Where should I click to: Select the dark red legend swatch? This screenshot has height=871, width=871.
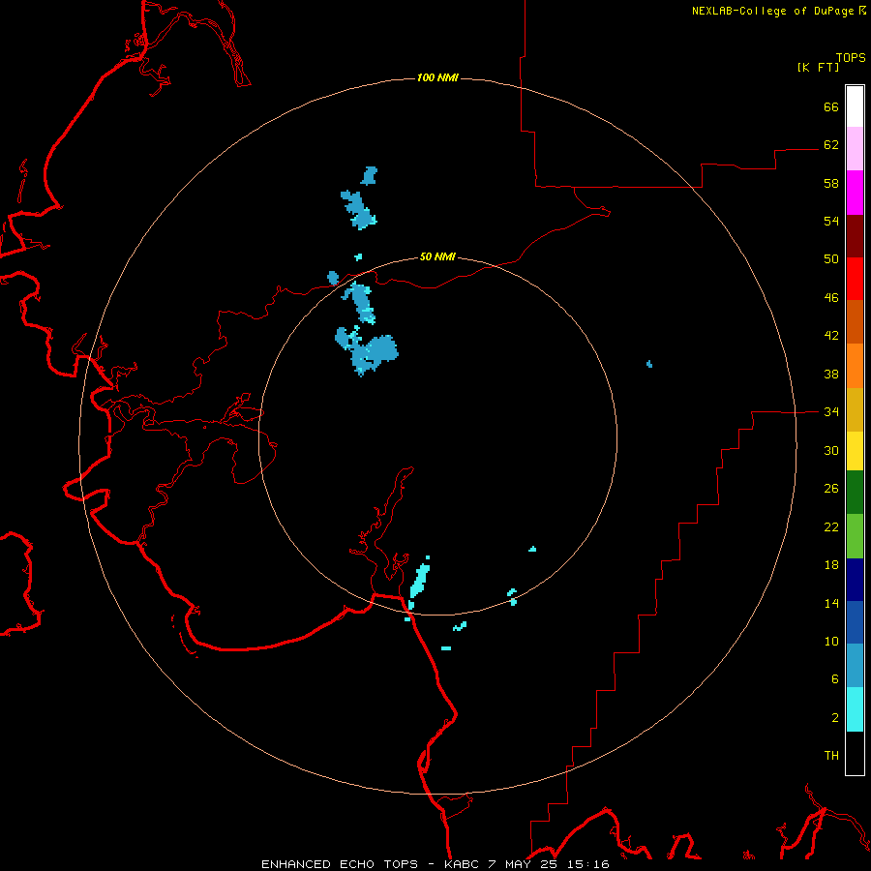[855, 236]
